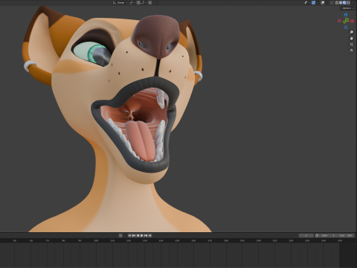
Task: Toggle viewport gizmo visibility
Action: point(313,2)
